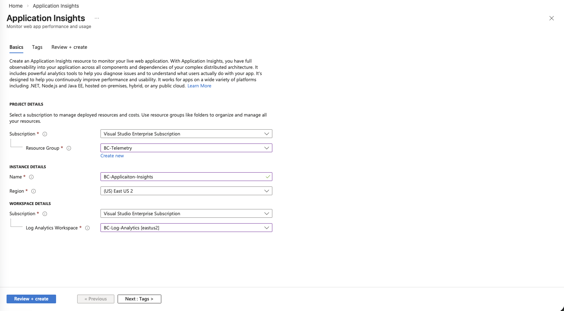Click into the Name input field

coord(182,177)
